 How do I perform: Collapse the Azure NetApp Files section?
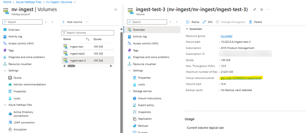[5, 105]
